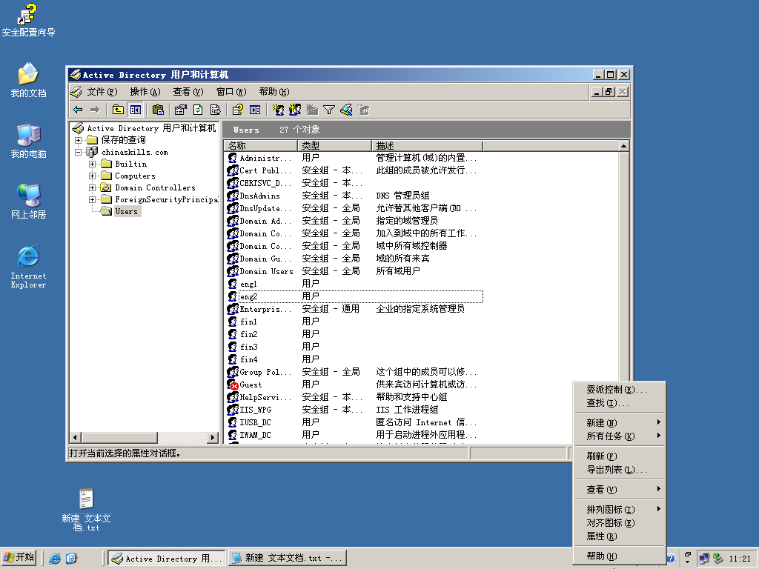Click the Find objects magnifier toolbar icon
The height and width of the screenshot is (569, 759).
[347, 110]
